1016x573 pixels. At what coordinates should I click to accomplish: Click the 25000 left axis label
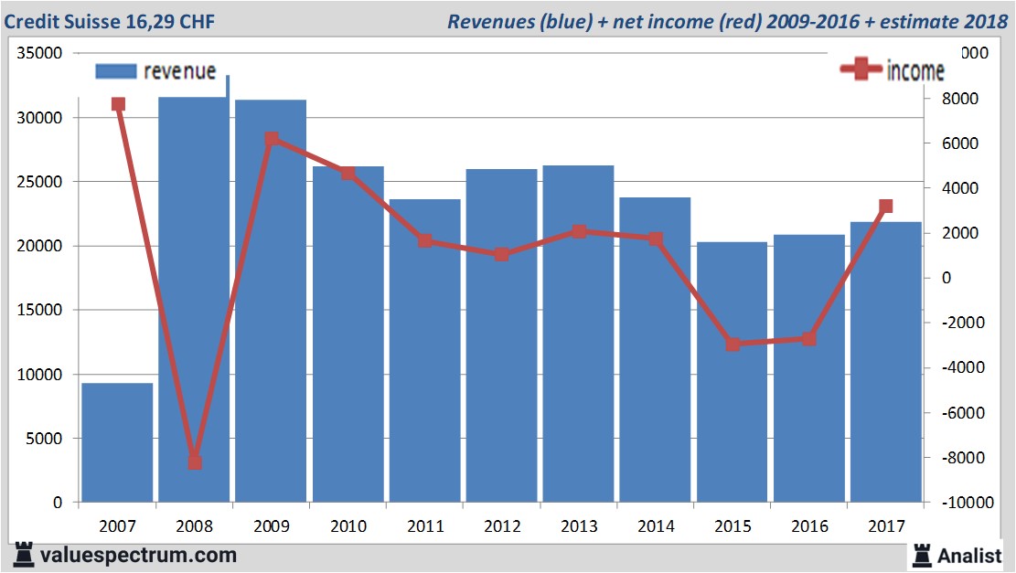point(39,182)
